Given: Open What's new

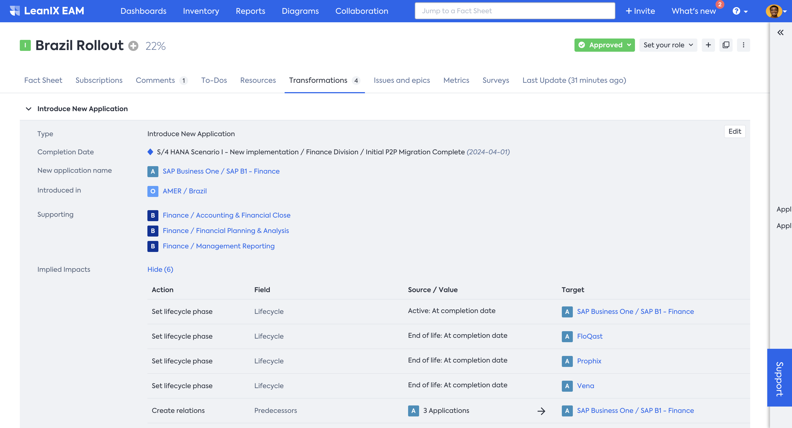Looking at the screenshot, I should pos(694,11).
